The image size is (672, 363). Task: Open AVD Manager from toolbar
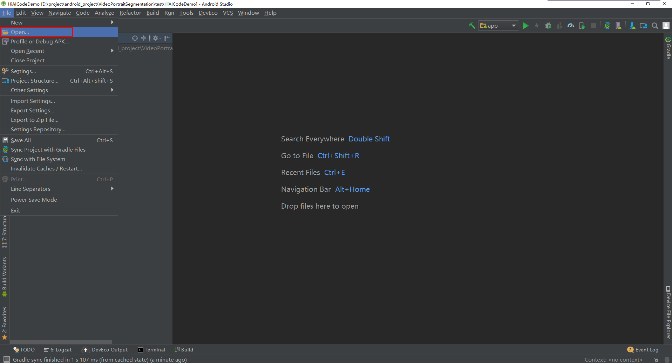pyautogui.click(x=618, y=26)
